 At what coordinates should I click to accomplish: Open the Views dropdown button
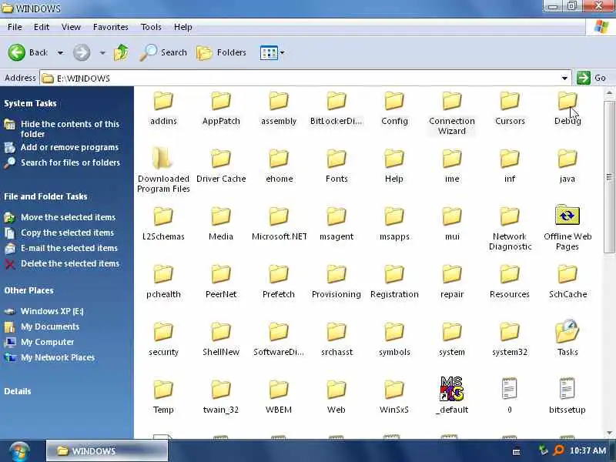(x=272, y=52)
